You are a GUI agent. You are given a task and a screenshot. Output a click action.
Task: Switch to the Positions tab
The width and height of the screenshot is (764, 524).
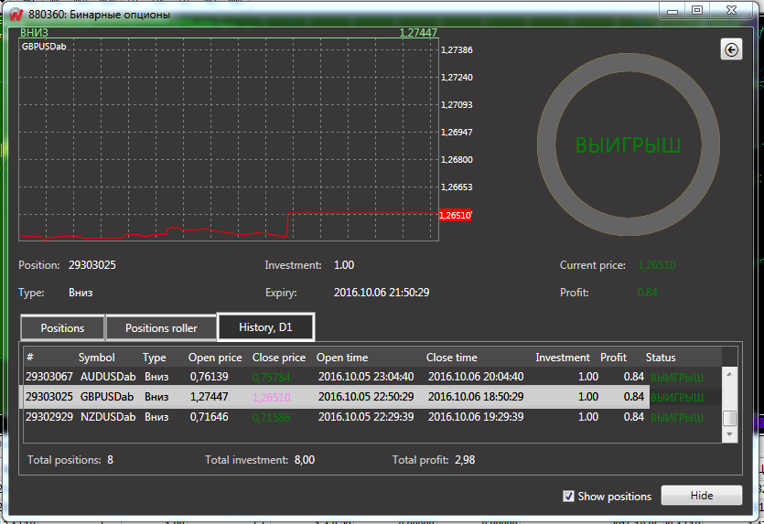tap(62, 327)
